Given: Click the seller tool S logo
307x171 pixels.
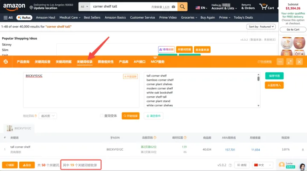Looking at the screenshot, I should point(6,62).
